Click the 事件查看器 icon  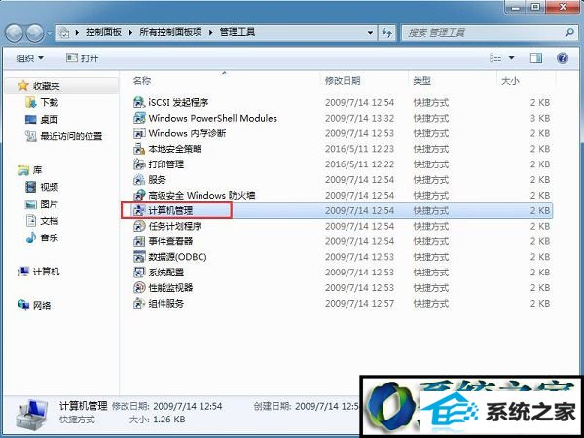click(x=139, y=241)
